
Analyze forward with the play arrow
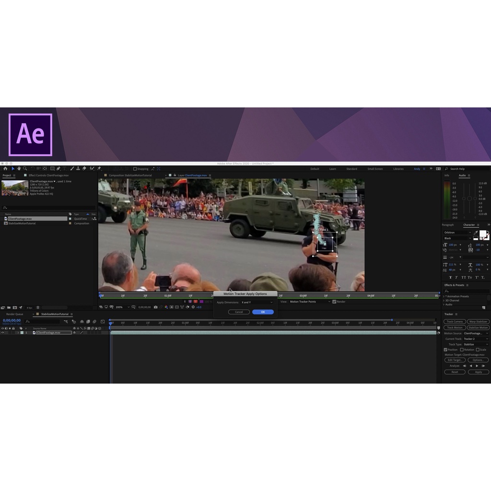click(x=477, y=366)
